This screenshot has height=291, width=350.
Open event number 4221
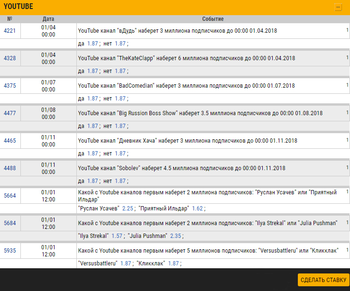pyautogui.click(x=10, y=31)
